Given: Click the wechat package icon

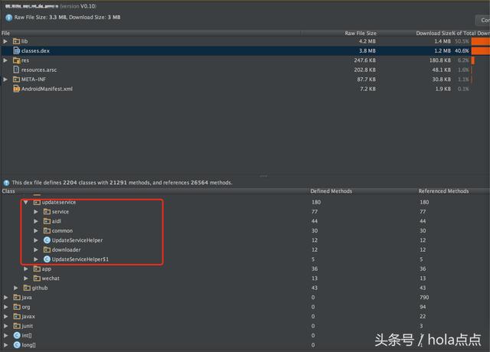Looking at the screenshot, I should (37, 279).
